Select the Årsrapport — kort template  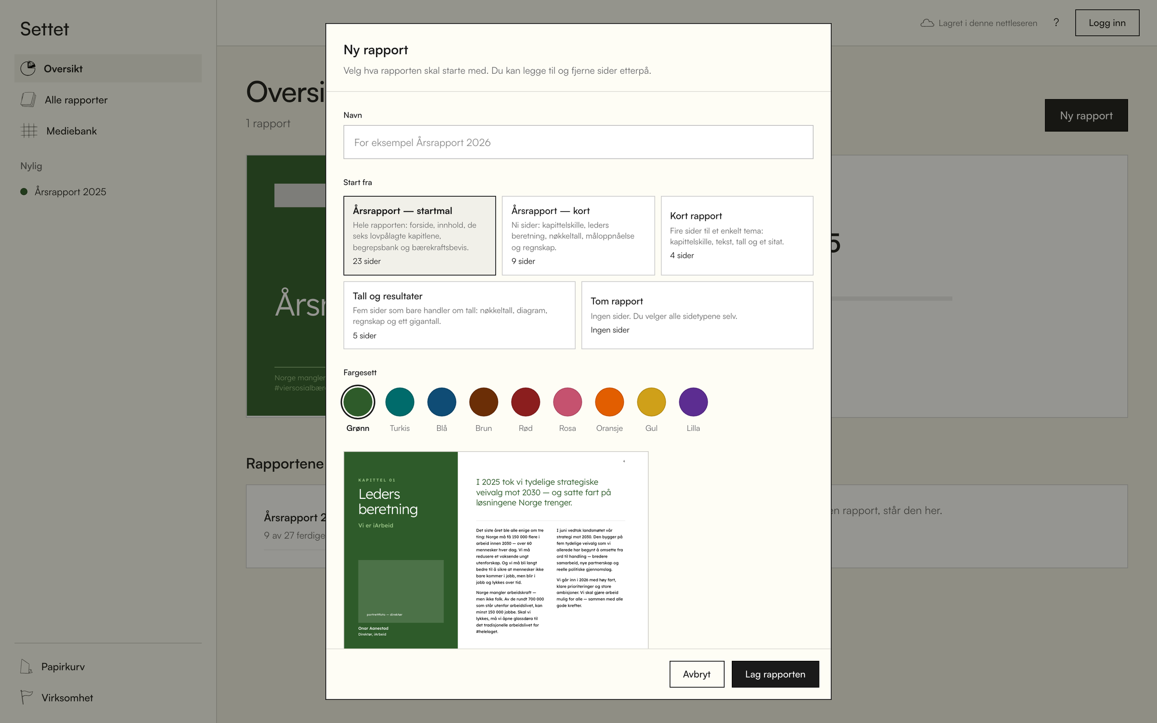[x=578, y=235]
